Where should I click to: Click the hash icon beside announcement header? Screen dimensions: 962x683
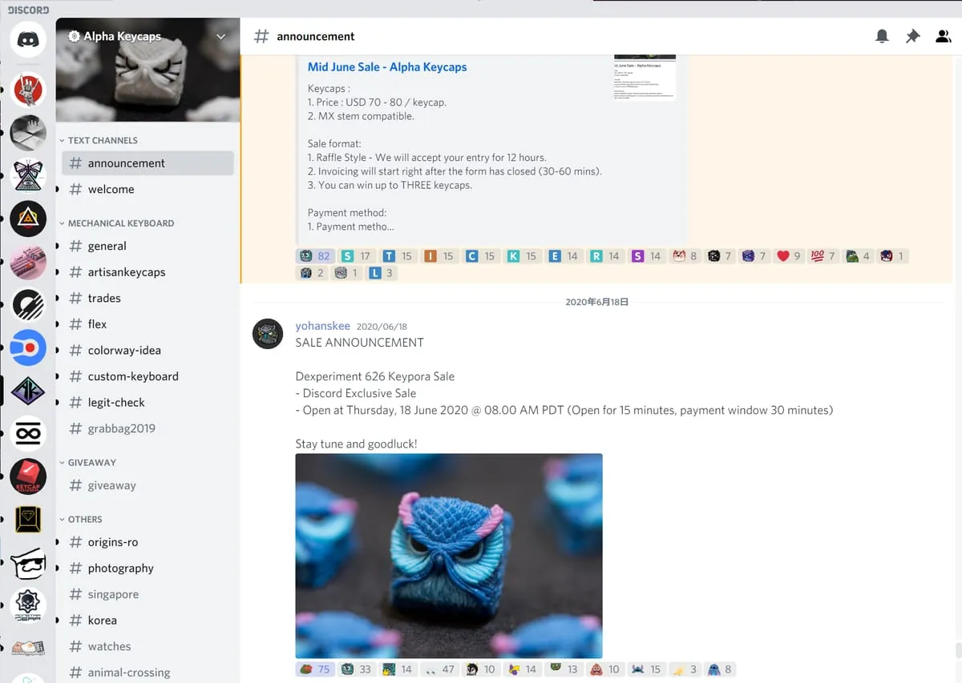tap(261, 36)
